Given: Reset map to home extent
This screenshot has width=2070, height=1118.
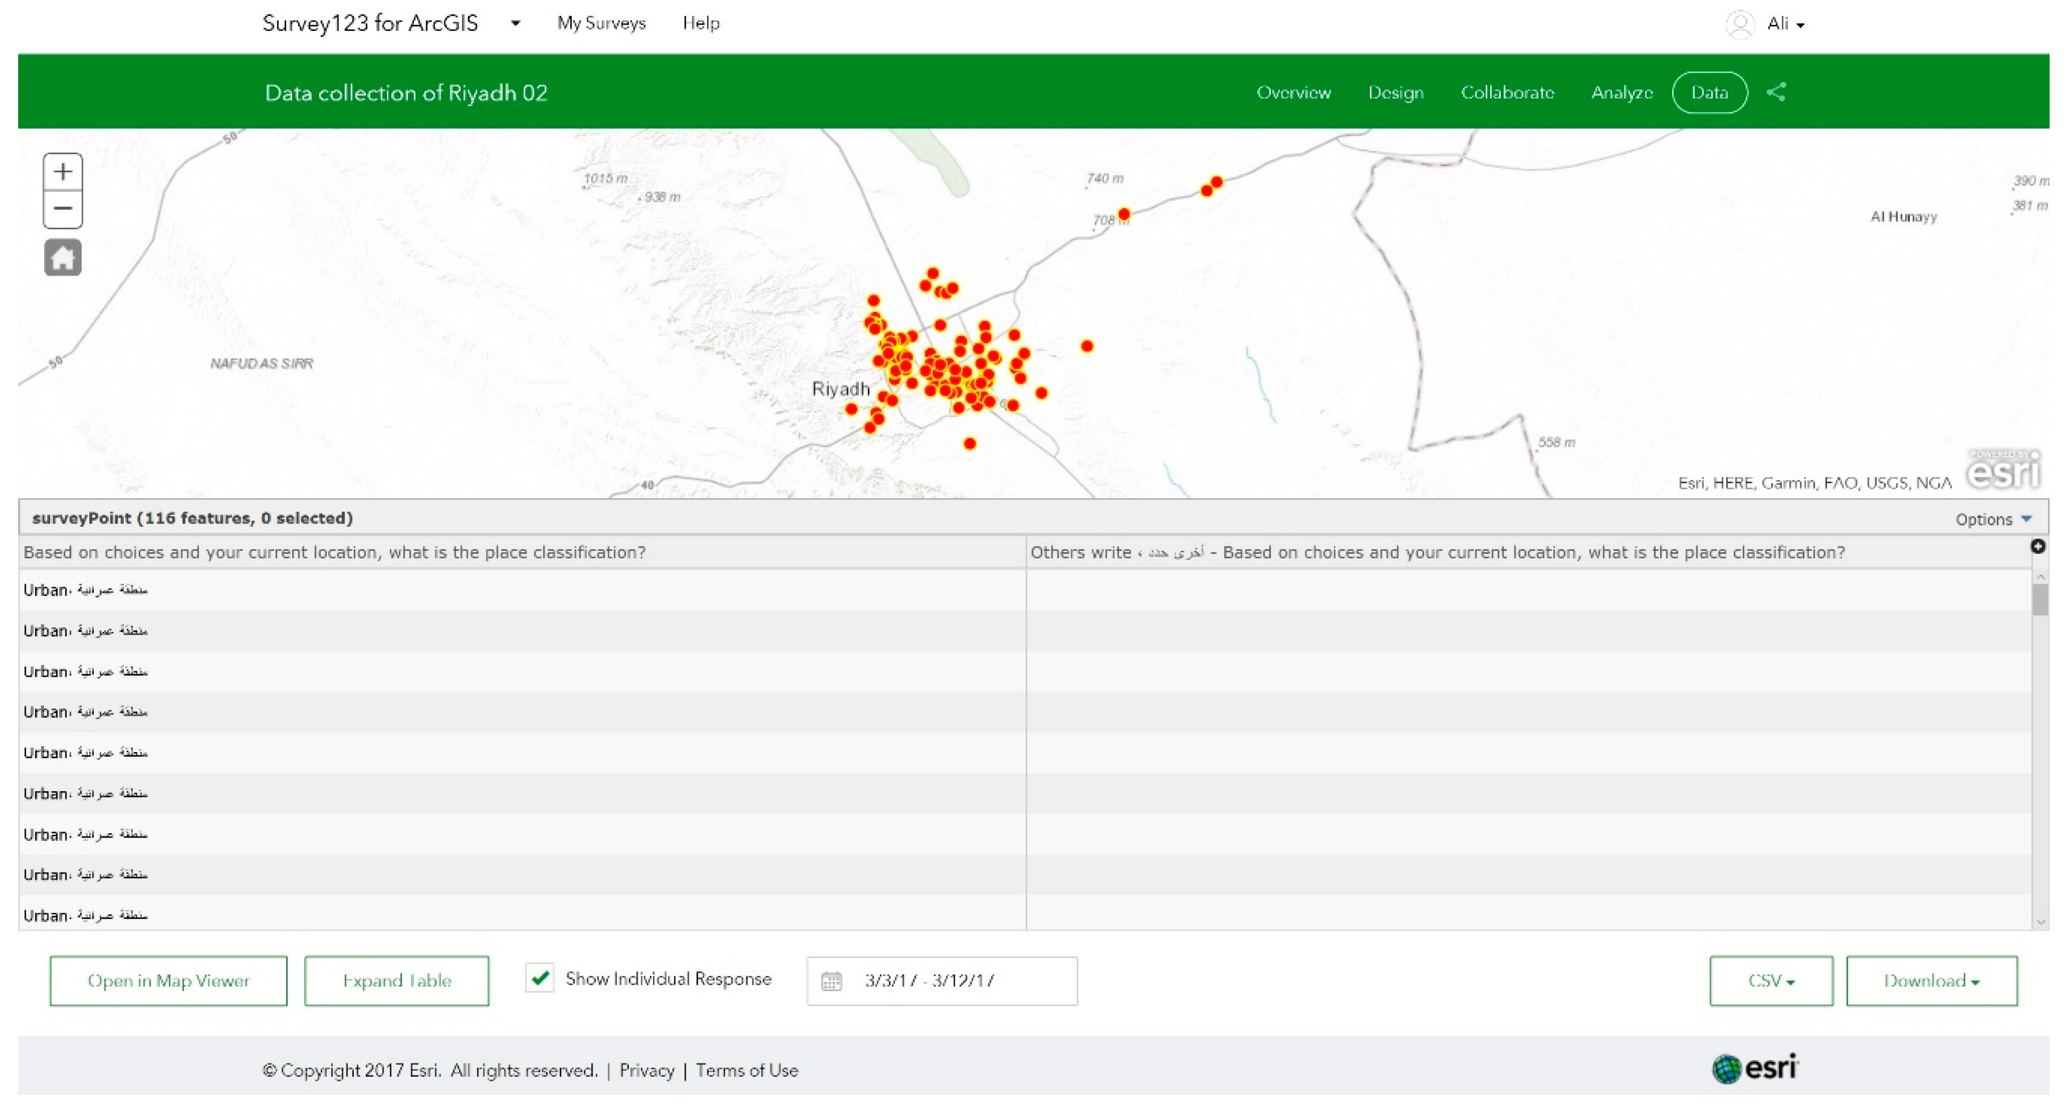Looking at the screenshot, I should (x=63, y=258).
